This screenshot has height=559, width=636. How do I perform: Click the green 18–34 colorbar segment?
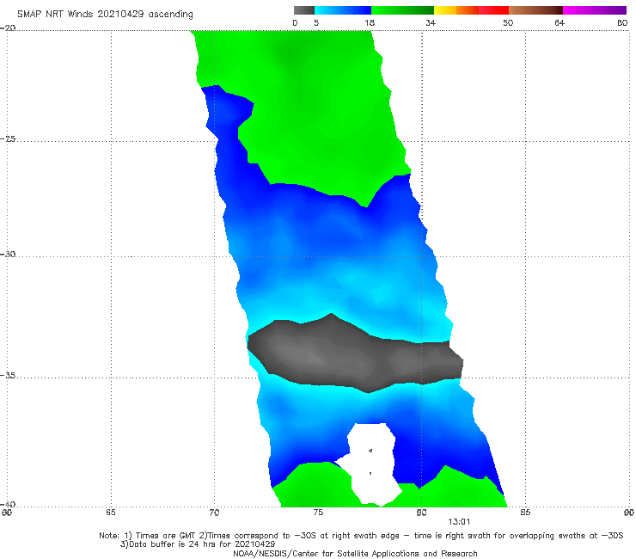(402, 10)
